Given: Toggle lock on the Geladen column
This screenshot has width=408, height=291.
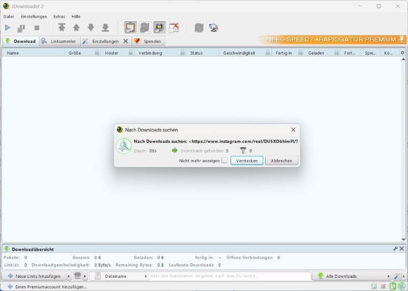Looking at the screenshot, I should tap(337, 52).
